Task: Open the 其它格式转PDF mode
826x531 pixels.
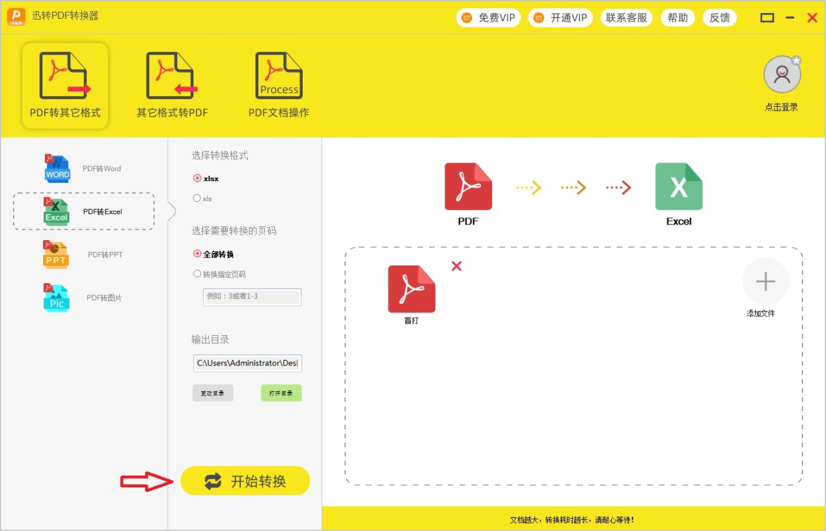Action: [172, 85]
